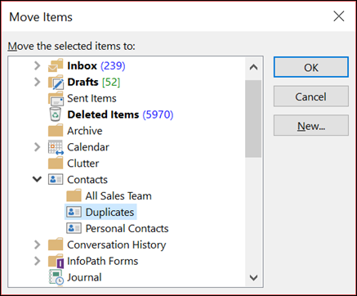Click the scrollbar up arrow

pyautogui.click(x=253, y=67)
